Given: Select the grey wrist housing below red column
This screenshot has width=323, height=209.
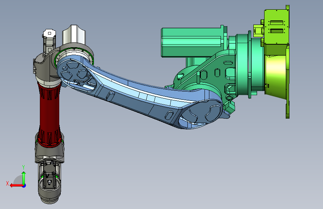Looking at the screenshot, I should (x=50, y=151).
